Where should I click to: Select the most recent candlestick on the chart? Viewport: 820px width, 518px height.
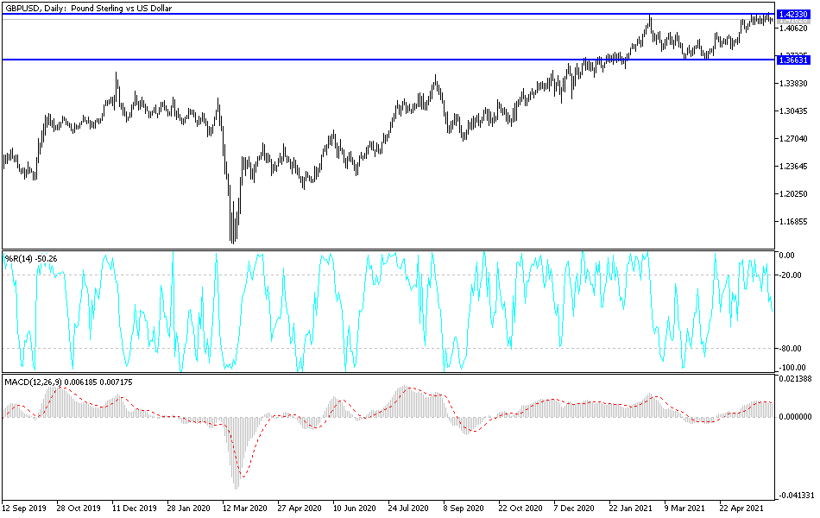pos(773,20)
